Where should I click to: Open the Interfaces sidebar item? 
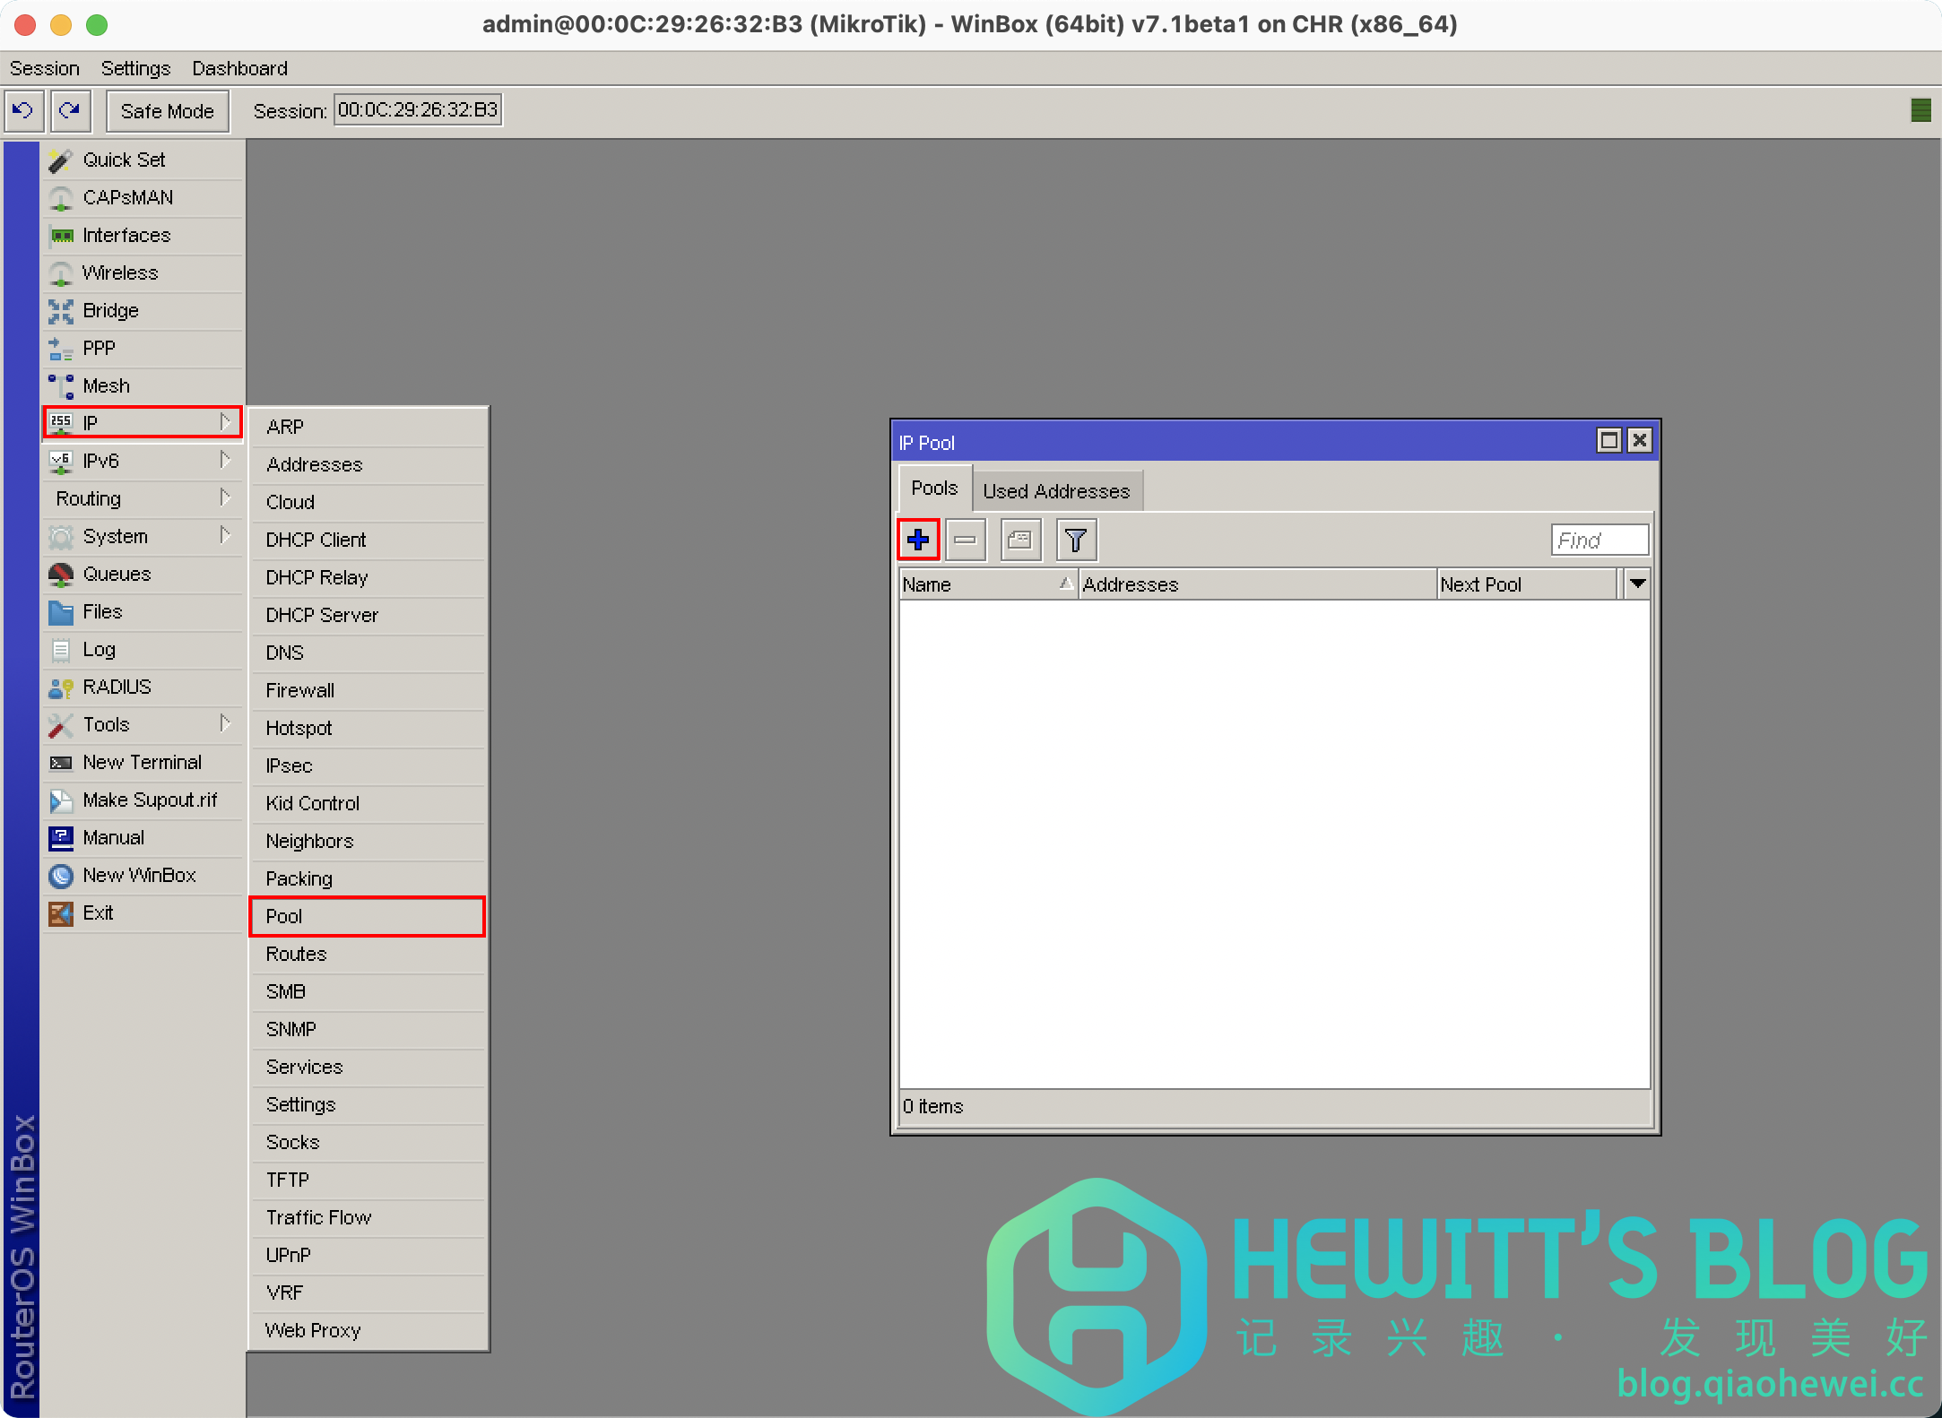pyautogui.click(x=126, y=235)
